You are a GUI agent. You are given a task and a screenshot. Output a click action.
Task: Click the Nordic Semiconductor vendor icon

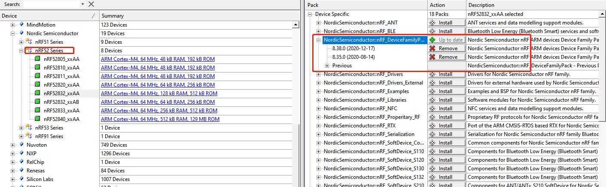21,33
